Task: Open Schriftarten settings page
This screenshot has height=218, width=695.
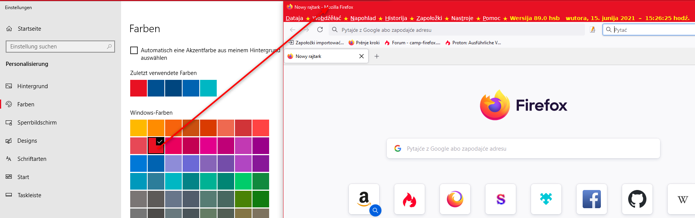Action: click(32, 159)
